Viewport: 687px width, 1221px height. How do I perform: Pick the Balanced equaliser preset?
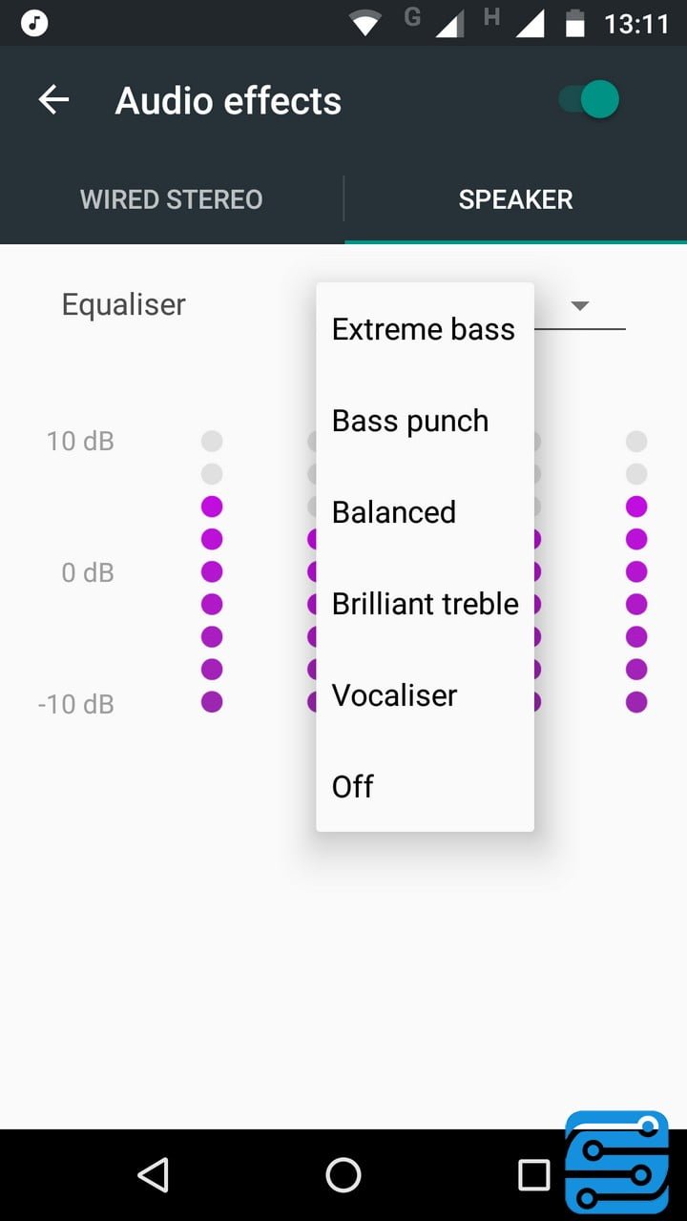394,512
